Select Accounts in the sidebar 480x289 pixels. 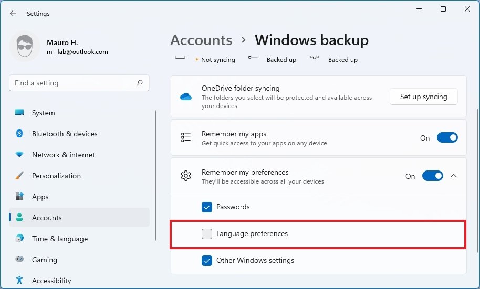pos(47,218)
